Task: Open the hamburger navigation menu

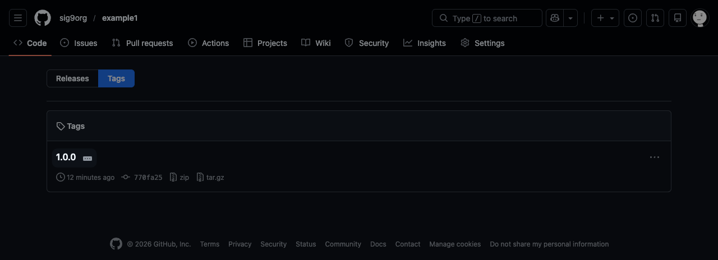Action: 17,18
